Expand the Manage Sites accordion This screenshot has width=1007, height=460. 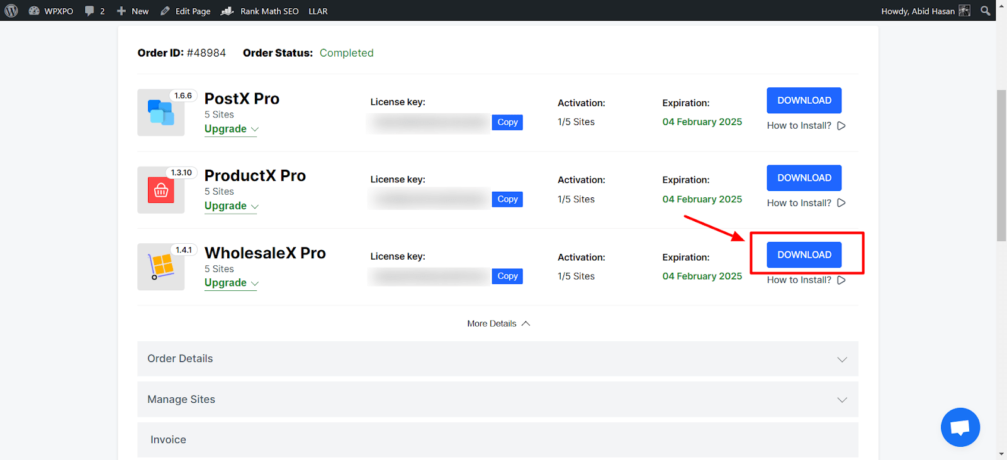pyautogui.click(x=498, y=400)
